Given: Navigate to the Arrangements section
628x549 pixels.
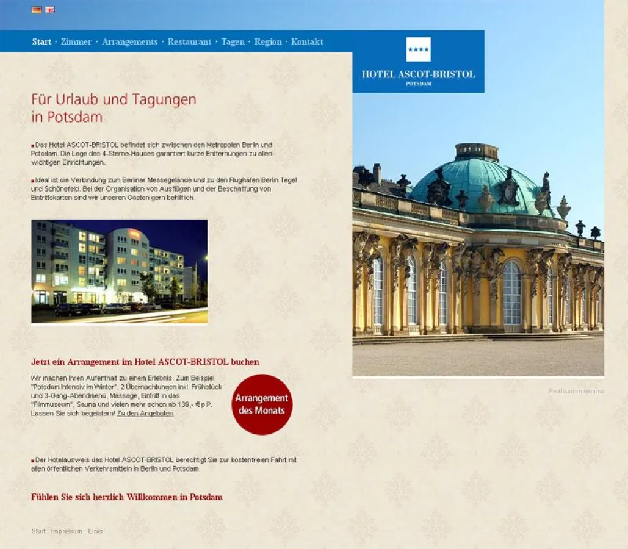Looking at the screenshot, I should [129, 41].
